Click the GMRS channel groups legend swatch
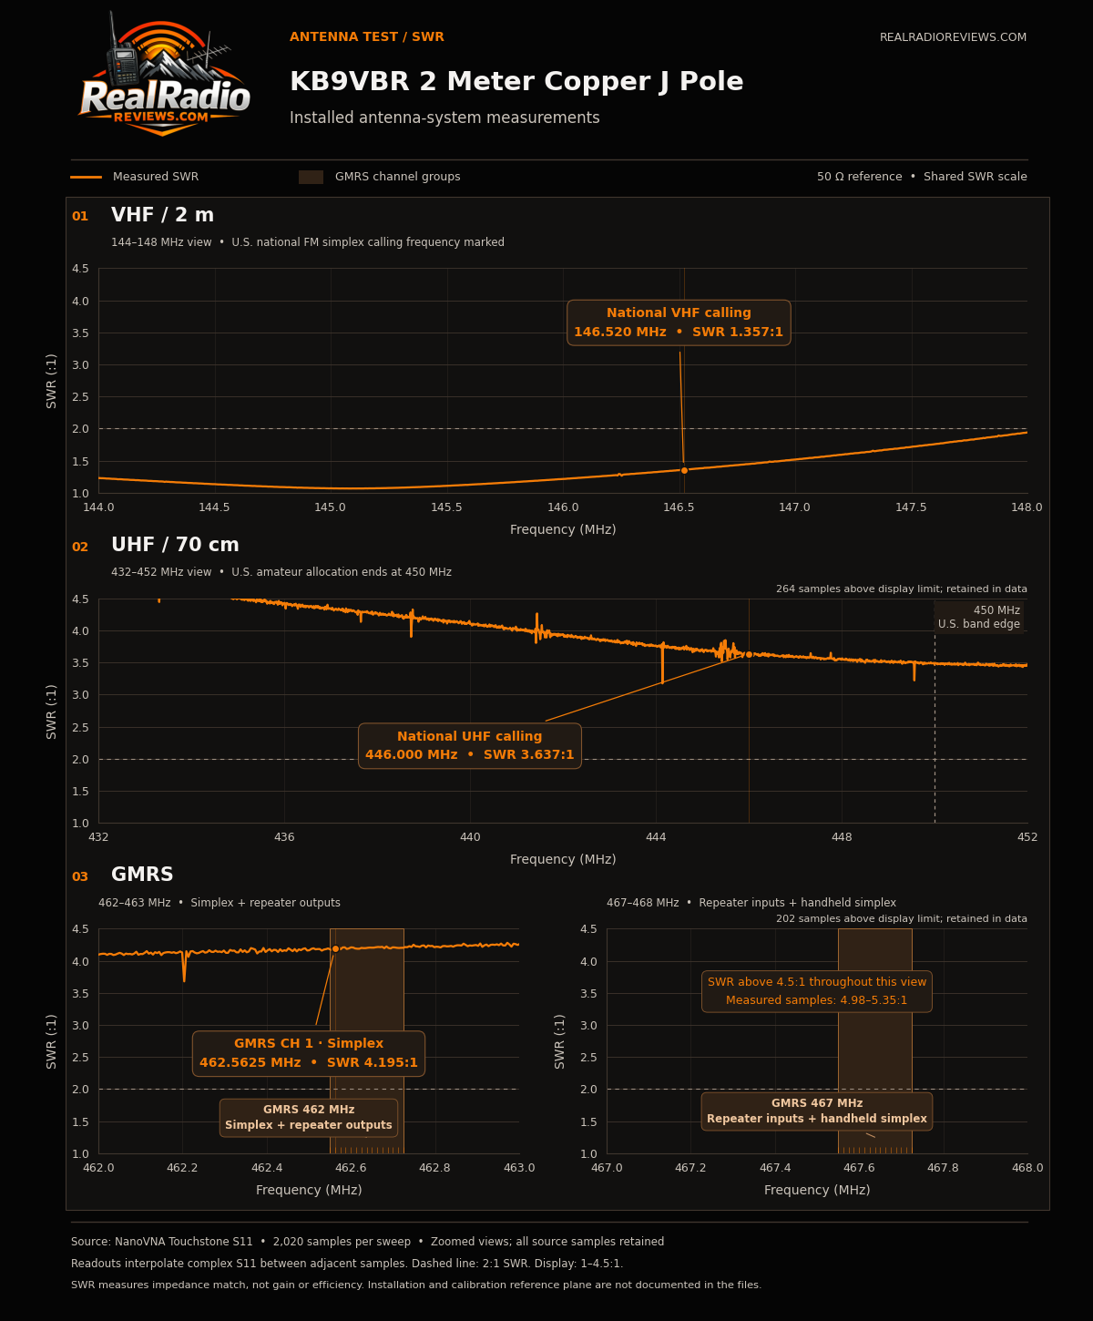 (x=311, y=177)
